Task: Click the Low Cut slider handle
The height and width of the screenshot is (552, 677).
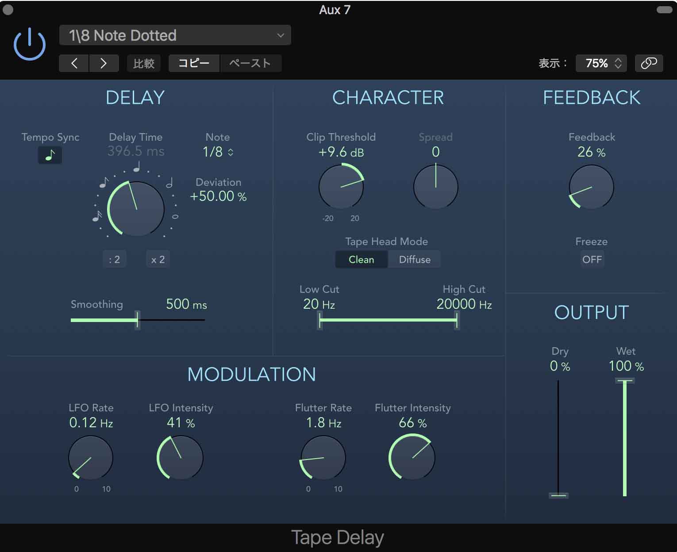Action: coord(320,320)
